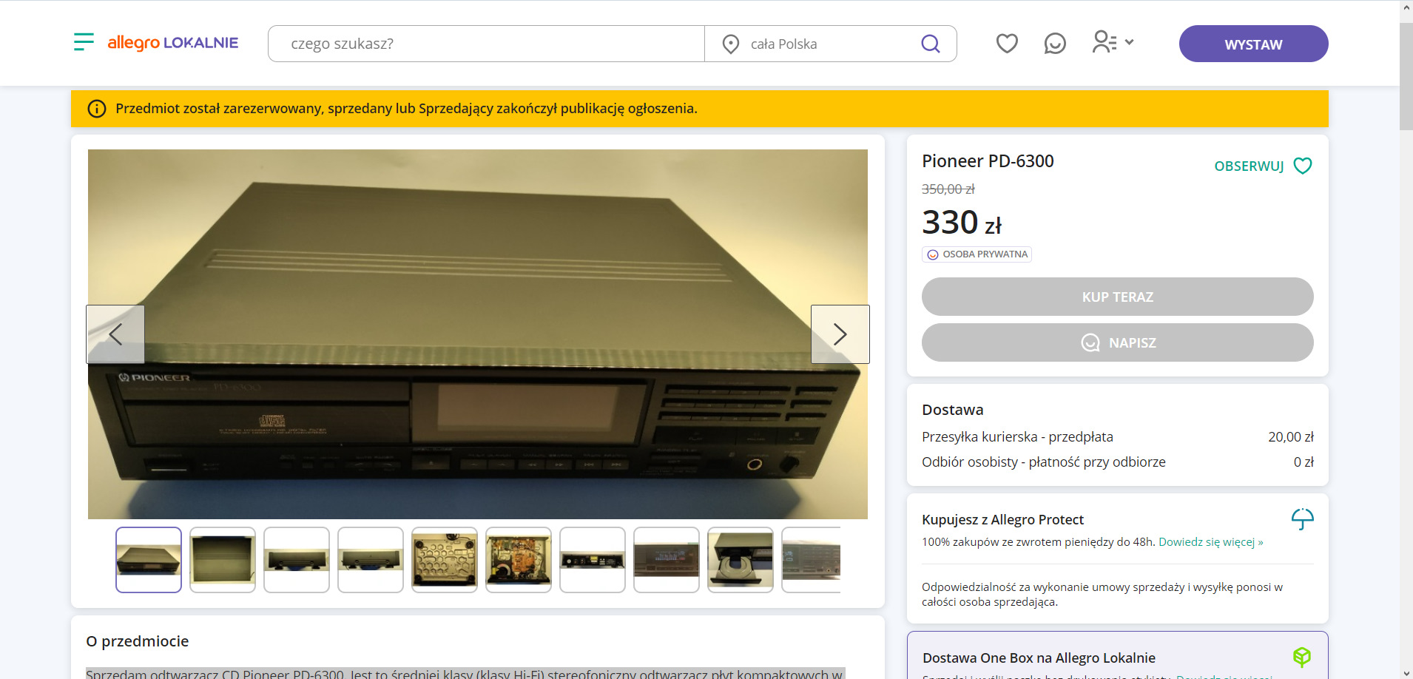Click the '330 zł' price

click(962, 223)
